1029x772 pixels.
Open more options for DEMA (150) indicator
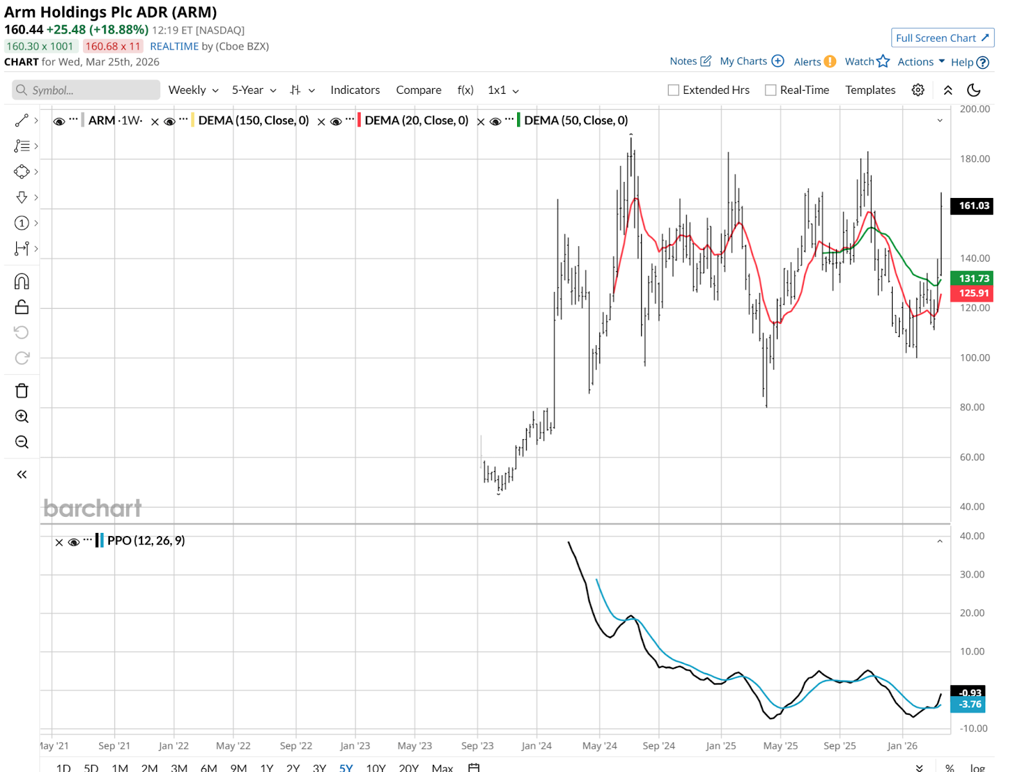tap(183, 120)
